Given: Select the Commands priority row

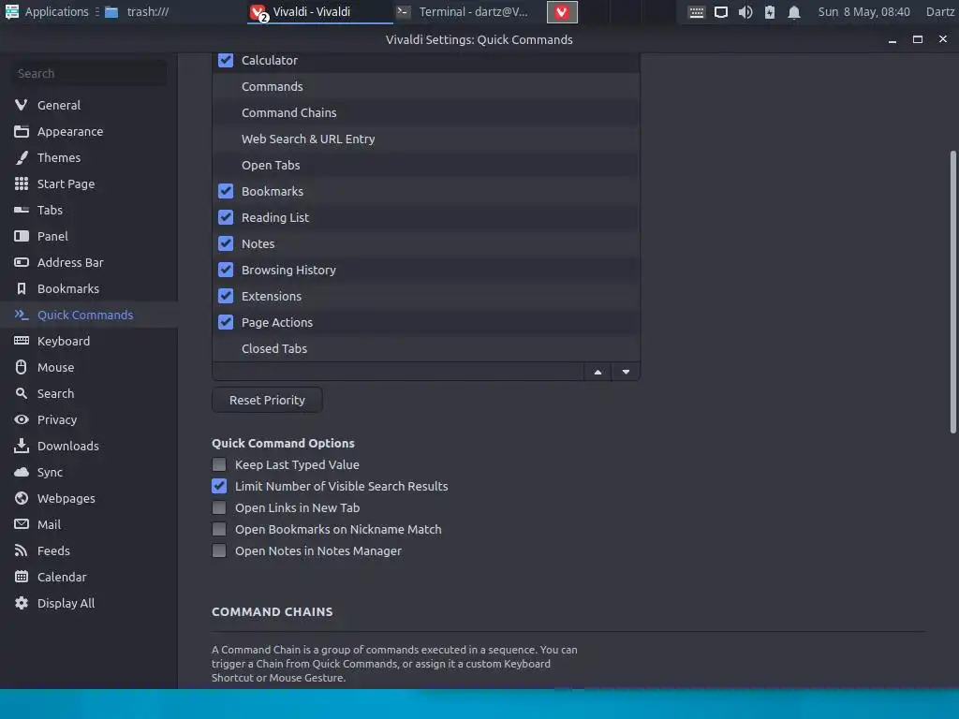Looking at the screenshot, I should coord(426,86).
